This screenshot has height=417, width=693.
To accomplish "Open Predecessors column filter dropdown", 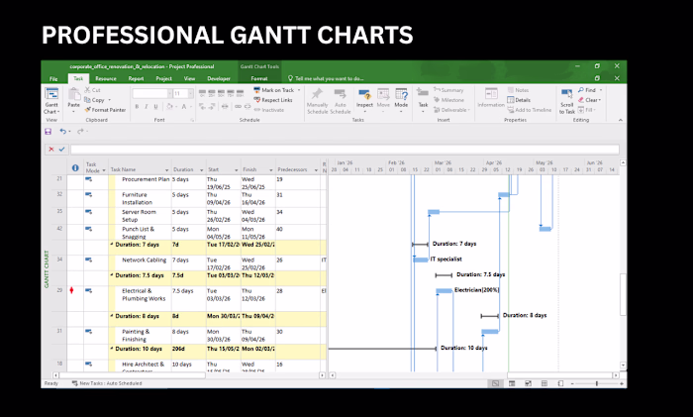I will click(316, 170).
